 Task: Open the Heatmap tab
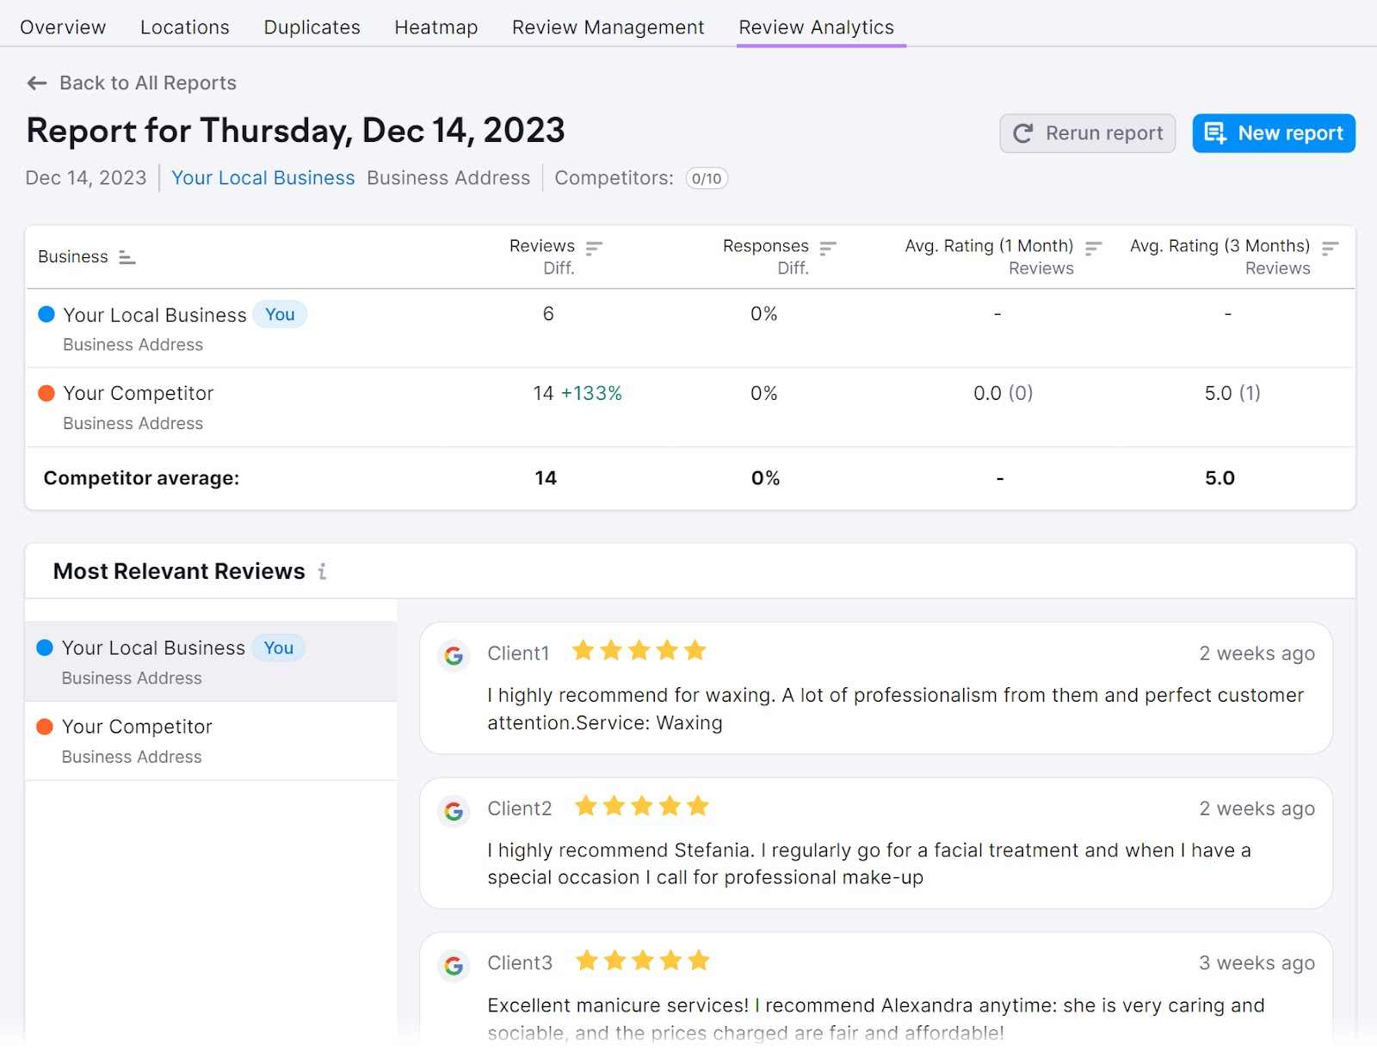[435, 27]
